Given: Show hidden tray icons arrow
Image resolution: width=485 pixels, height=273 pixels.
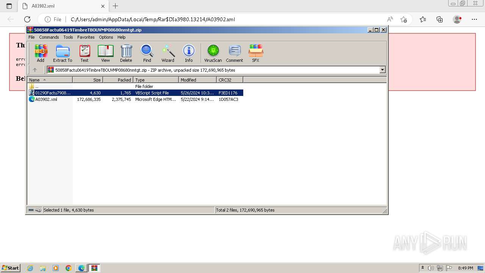Looking at the screenshot, I should [x=422, y=268].
